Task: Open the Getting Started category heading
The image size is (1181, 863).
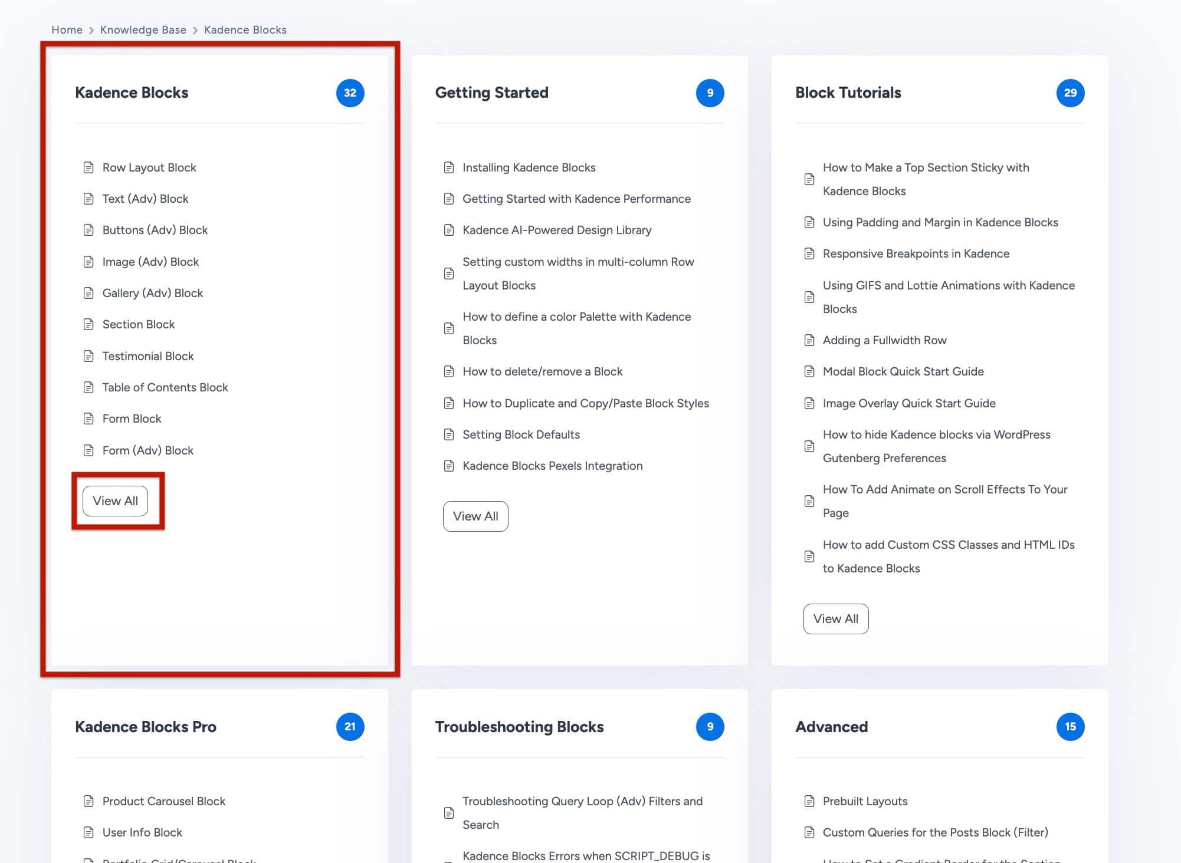Action: (492, 93)
